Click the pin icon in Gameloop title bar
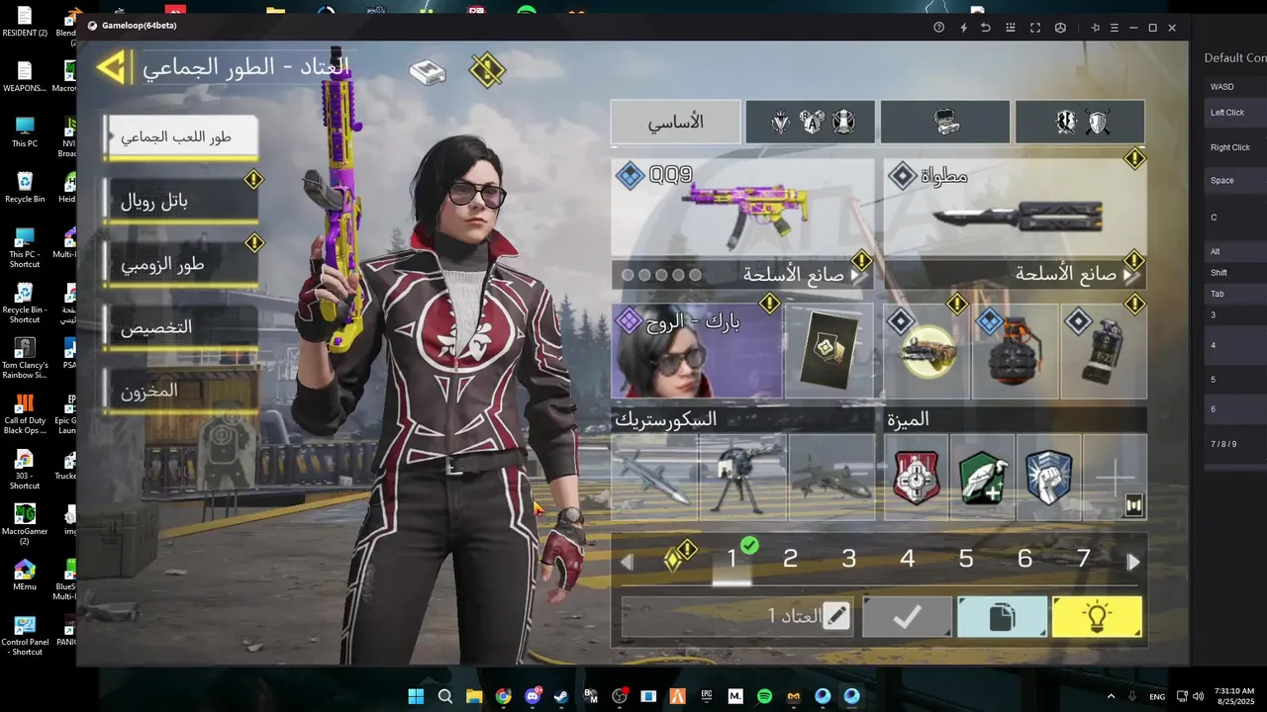The image size is (1267, 712). pos(1095,28)
